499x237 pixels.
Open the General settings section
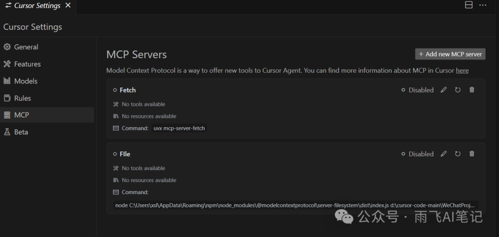coord(47,47)
